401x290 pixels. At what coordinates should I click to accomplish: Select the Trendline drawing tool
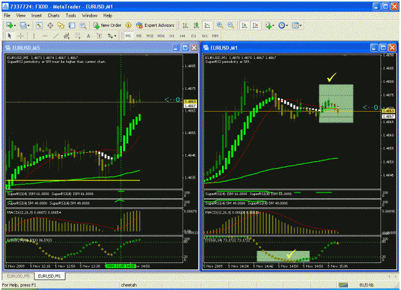pyautogui.click(x=56, y=36)
